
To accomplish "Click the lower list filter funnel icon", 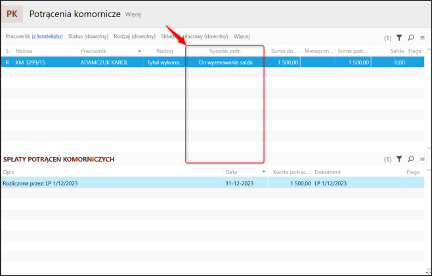I will 399,159.
